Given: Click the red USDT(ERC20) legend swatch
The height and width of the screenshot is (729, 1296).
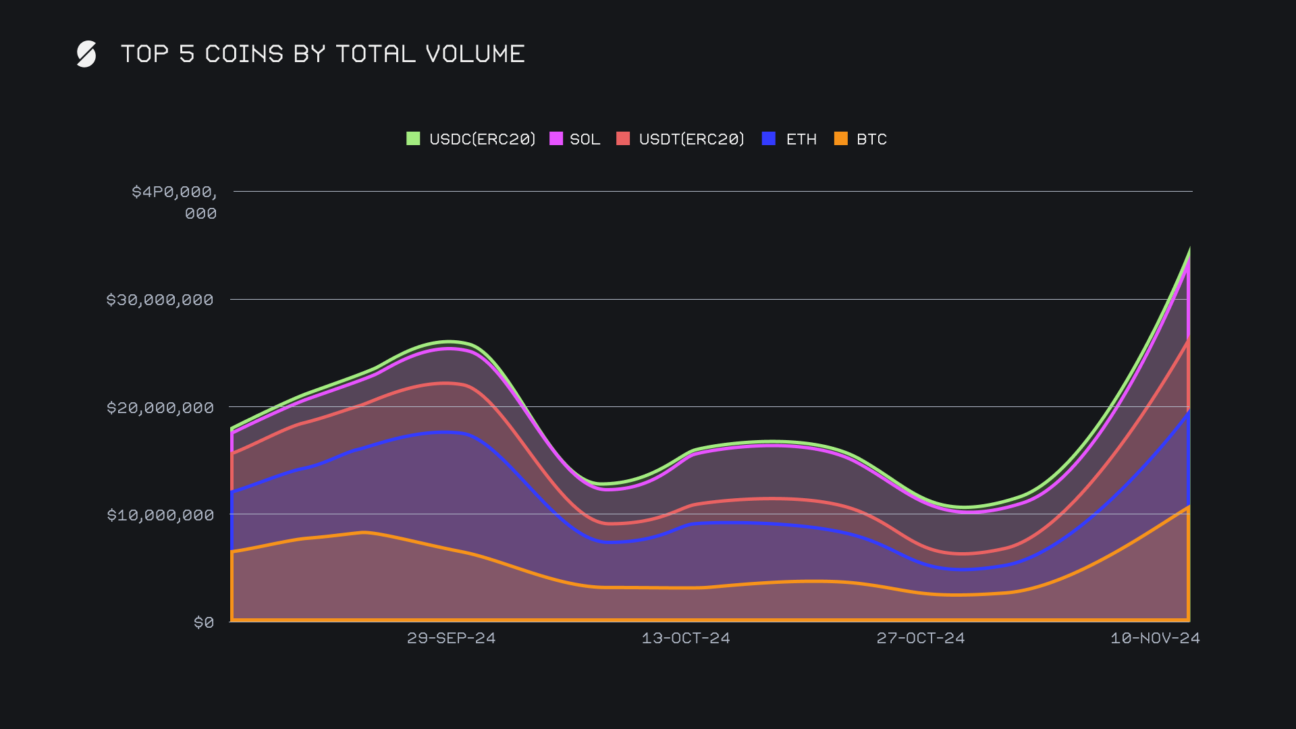Looking at the screenshot, I should (623, 138).
